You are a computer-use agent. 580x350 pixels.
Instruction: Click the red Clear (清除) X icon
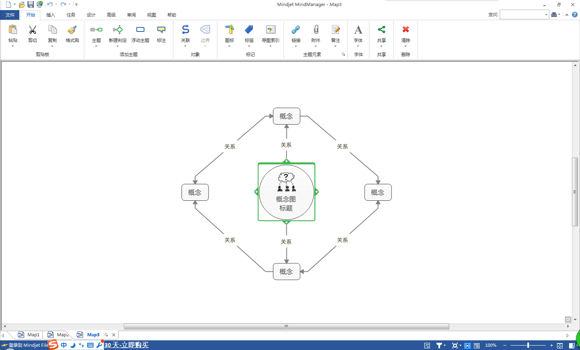406,29
